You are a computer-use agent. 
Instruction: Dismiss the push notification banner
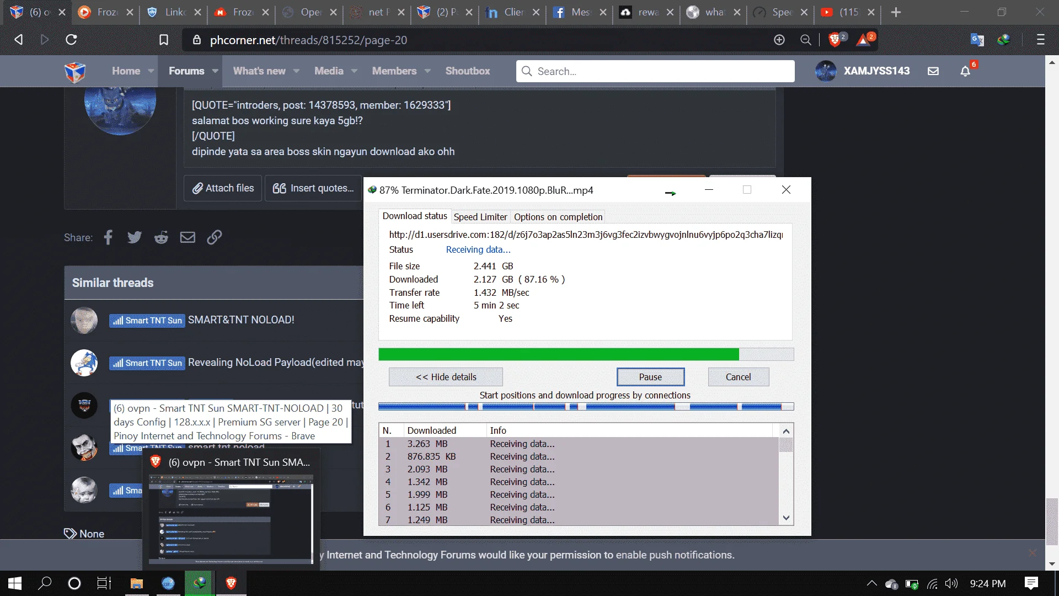pos(1033,553)
